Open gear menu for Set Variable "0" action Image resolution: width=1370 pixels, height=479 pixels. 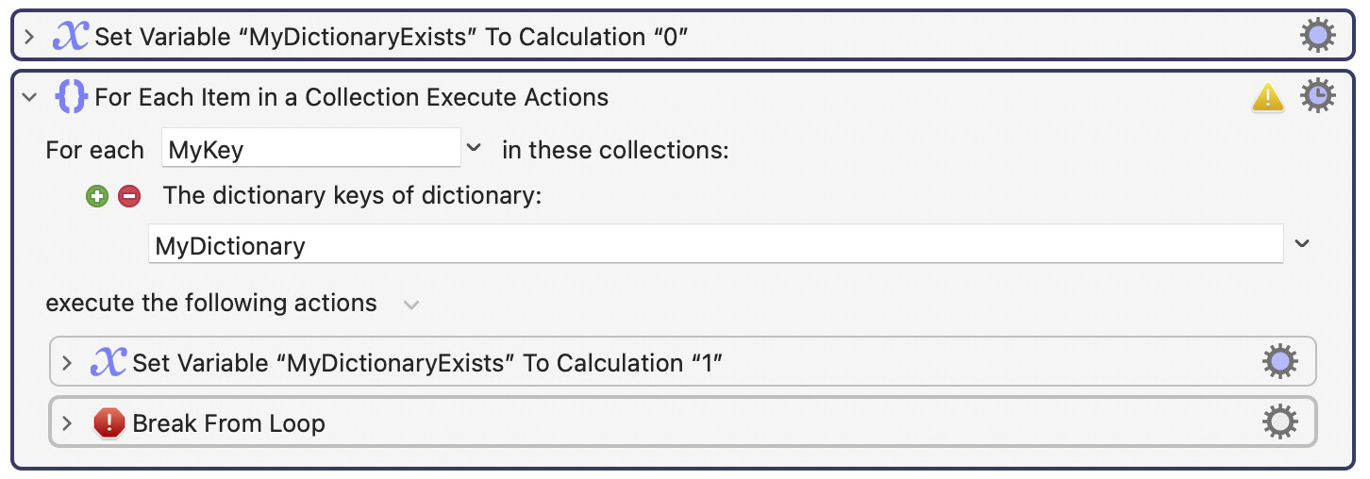(1317, 36)
